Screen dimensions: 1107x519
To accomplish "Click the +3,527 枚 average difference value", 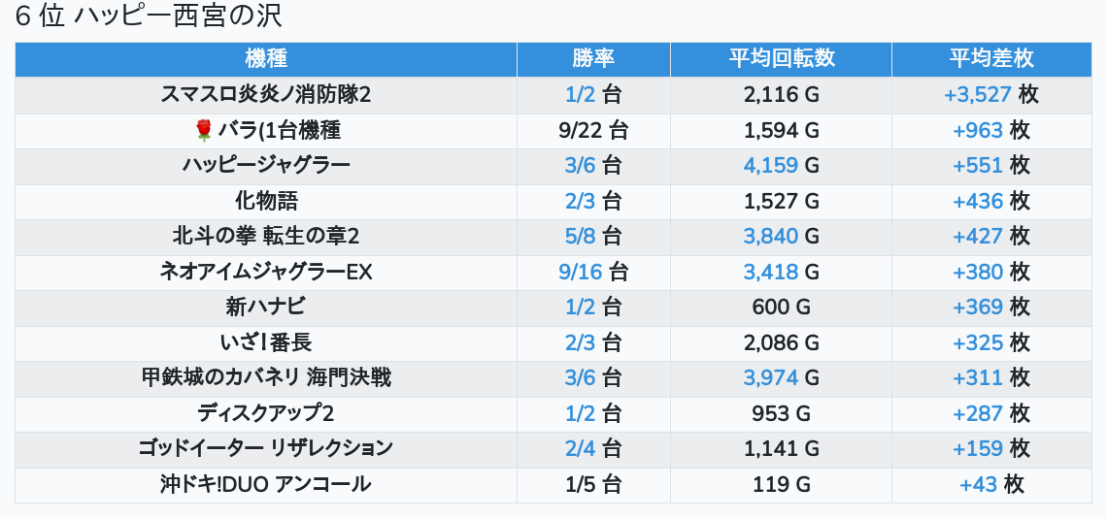I will click(x=991, y=95).
